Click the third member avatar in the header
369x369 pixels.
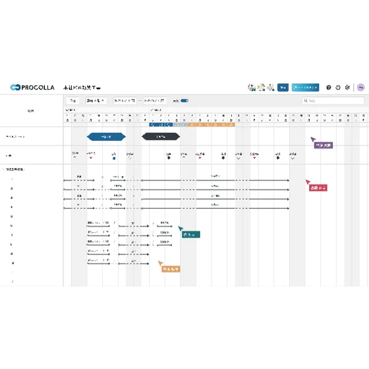[x=271, y=87]
